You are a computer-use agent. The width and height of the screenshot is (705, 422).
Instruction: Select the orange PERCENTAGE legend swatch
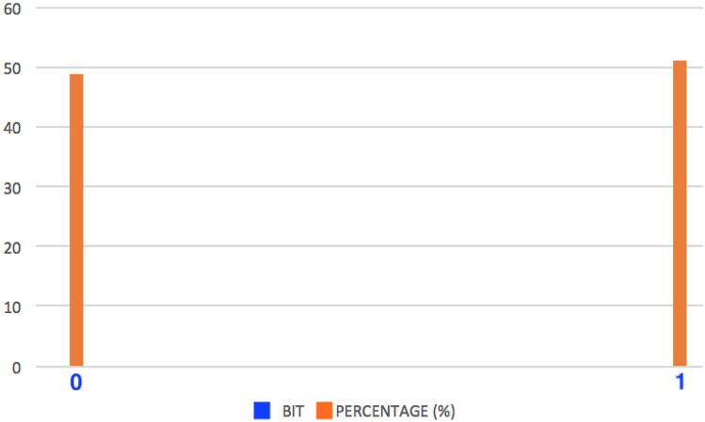325,411
